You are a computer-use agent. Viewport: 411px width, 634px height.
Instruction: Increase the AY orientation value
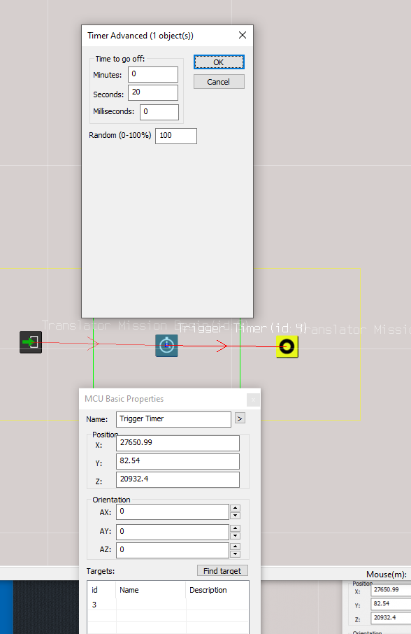(x=235, y=528)
